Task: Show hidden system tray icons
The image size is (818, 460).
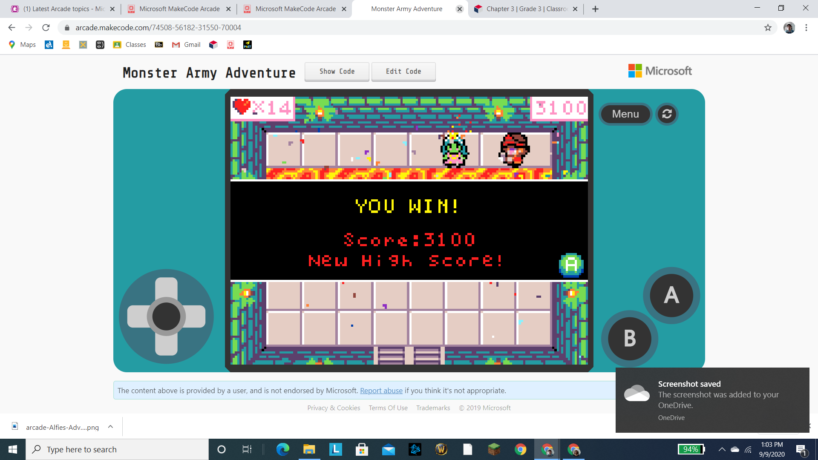Action: [x=722, y=449]
